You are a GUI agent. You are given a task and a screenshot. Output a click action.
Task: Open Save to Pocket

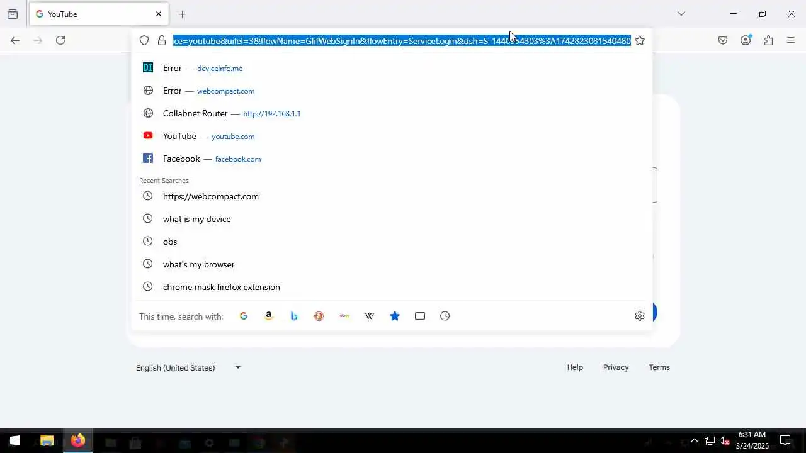723,40
